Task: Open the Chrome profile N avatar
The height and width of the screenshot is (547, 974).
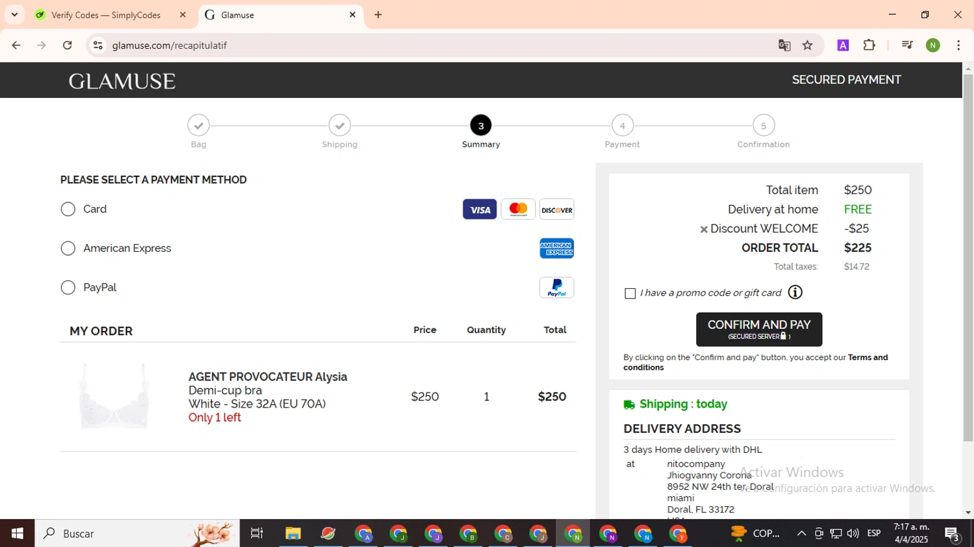Action: (x=933, y=45)
